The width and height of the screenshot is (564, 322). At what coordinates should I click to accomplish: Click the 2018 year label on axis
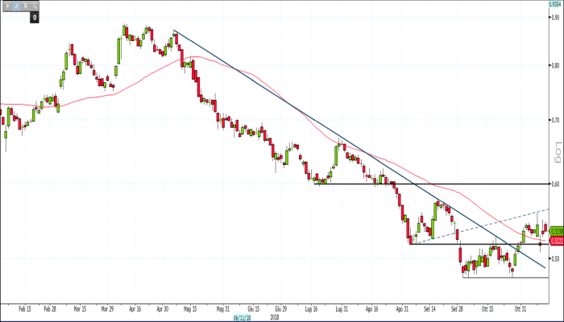click(276, 316)
